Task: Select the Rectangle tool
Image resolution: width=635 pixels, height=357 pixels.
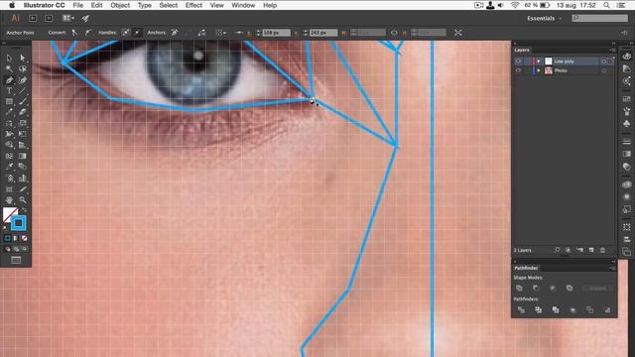Action: [9, 101]
